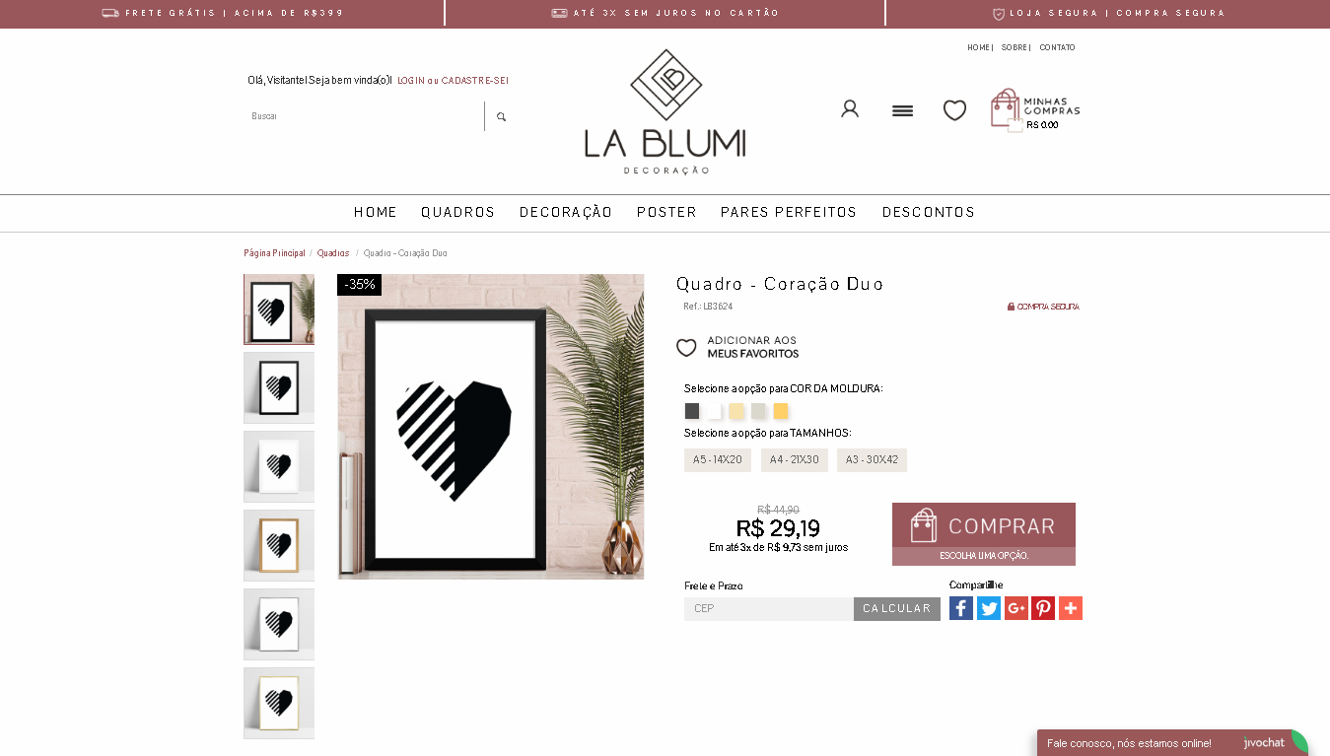Open the wishlist heart icon in header
Screen dimensions: 1330x756
[954, 110]
